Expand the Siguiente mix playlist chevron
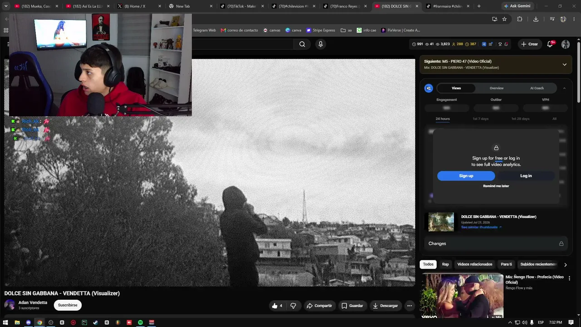 565,64
